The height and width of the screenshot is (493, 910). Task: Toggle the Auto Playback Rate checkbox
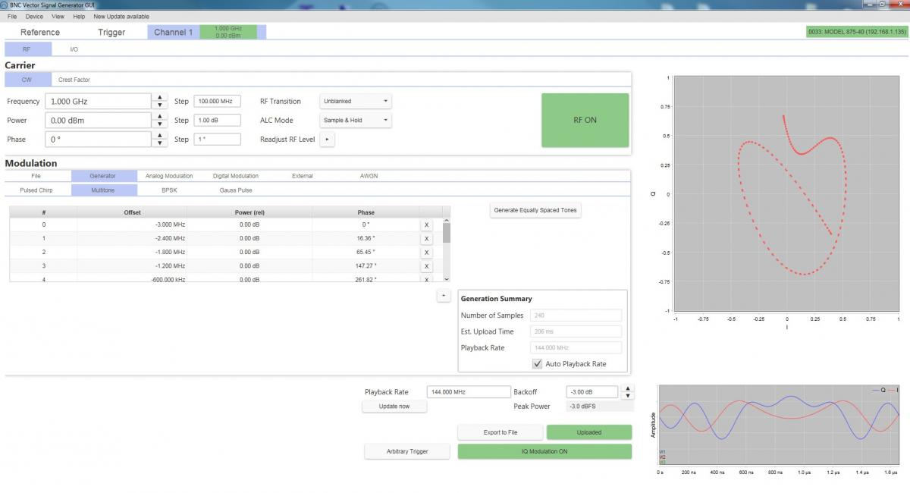tap(538, 364)
